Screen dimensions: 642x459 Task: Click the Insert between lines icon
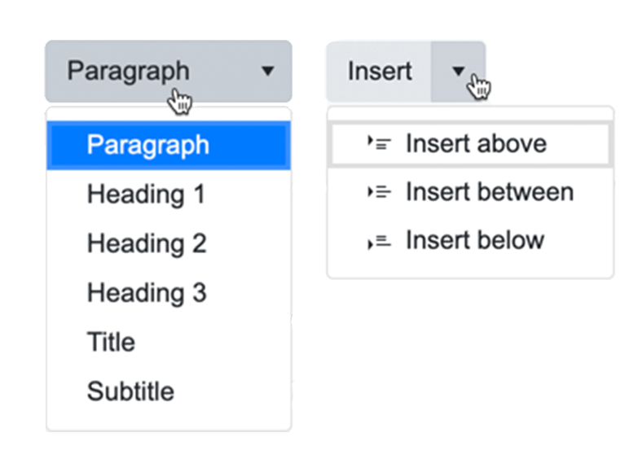[379, 193]
